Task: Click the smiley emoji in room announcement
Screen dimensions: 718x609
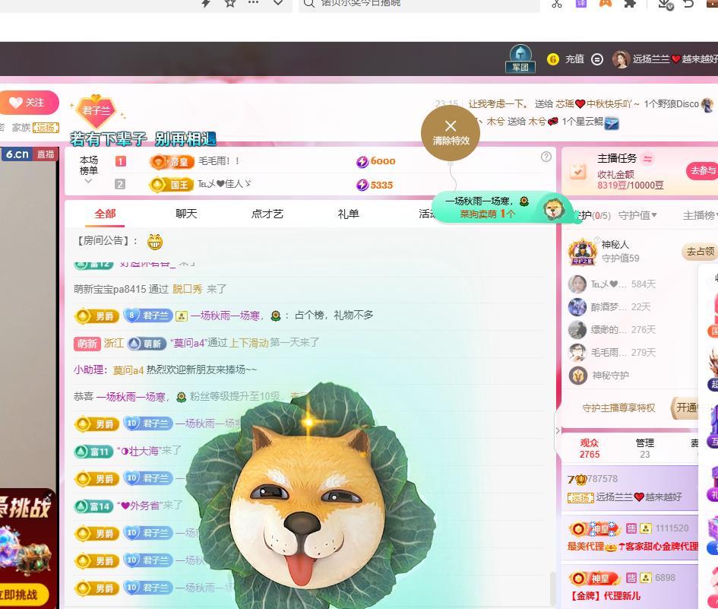Action: pos(155,242)
